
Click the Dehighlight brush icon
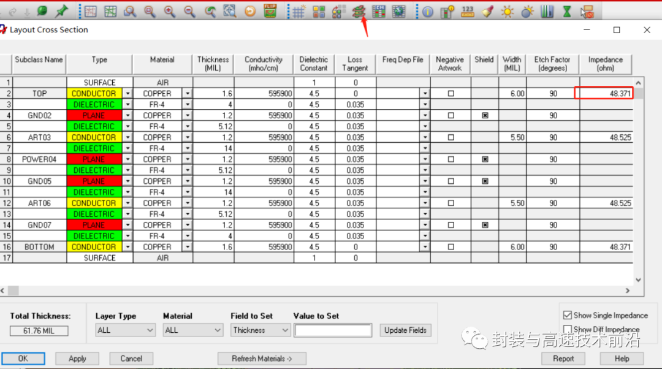[488, 12]
